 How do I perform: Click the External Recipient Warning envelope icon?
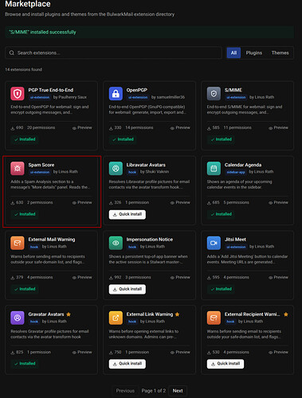point(214,318)
